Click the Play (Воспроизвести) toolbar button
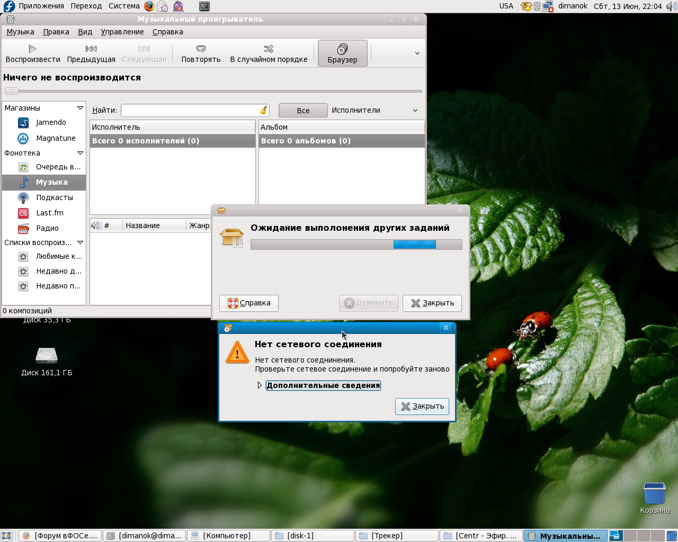Screen dimensions: 678x542 pos(33,53)
